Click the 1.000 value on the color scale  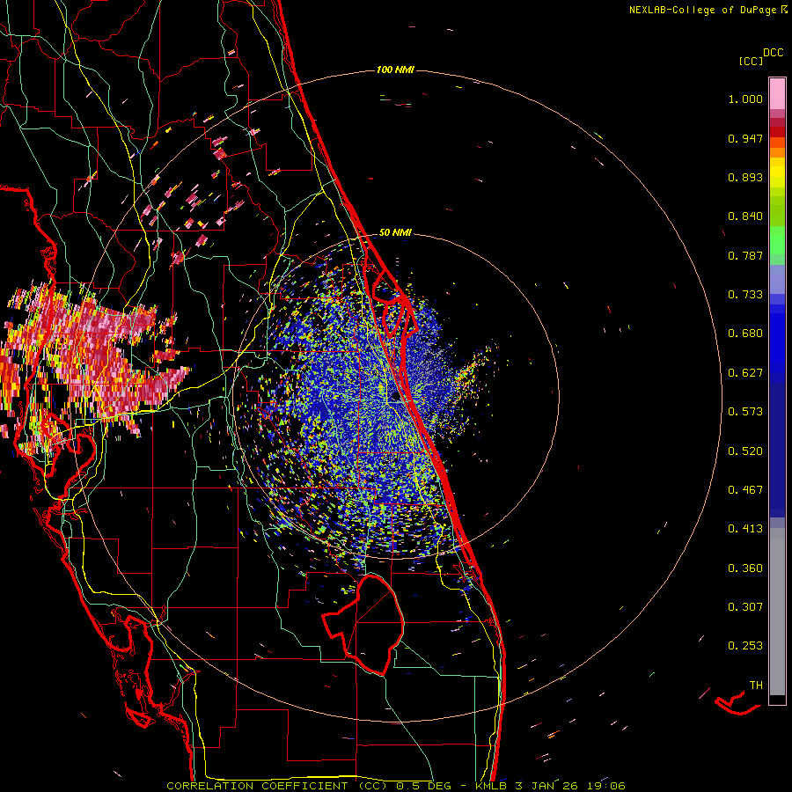point(745,99)
